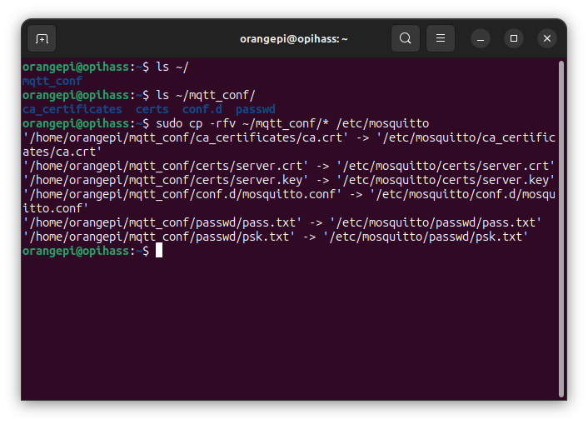Click the 'ls ~/' command on first line

point(172,67)
